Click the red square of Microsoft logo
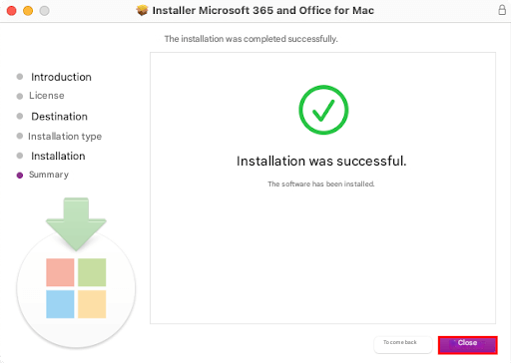 (x=60, y=272)
